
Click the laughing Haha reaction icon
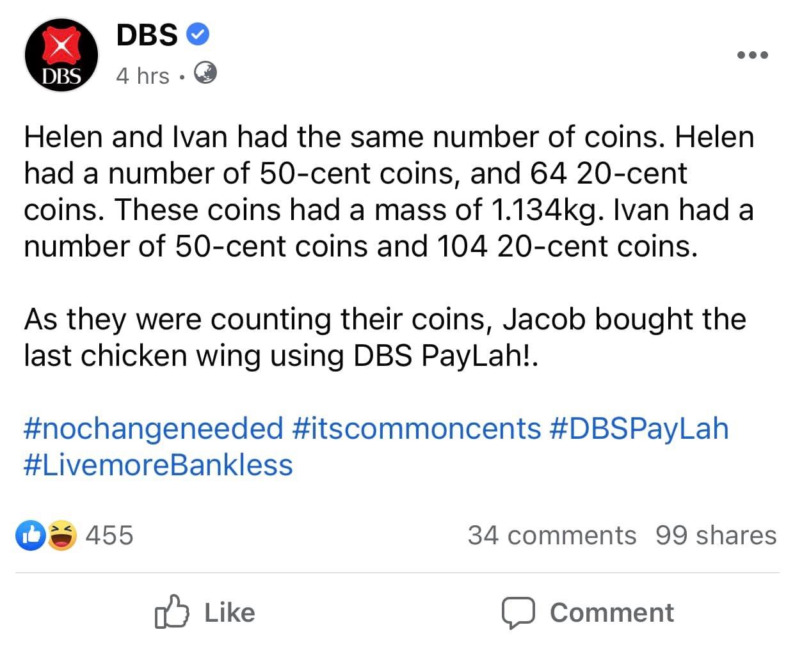coord(62,535)
